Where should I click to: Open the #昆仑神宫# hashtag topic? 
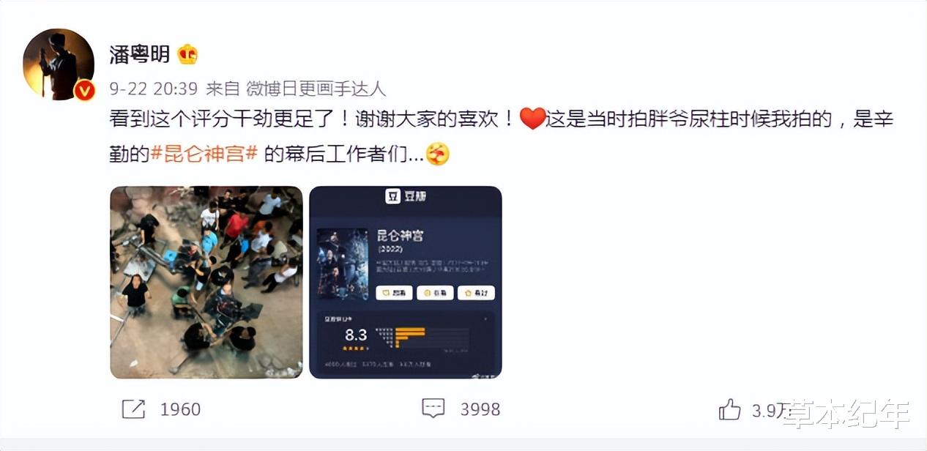(204, 154)
